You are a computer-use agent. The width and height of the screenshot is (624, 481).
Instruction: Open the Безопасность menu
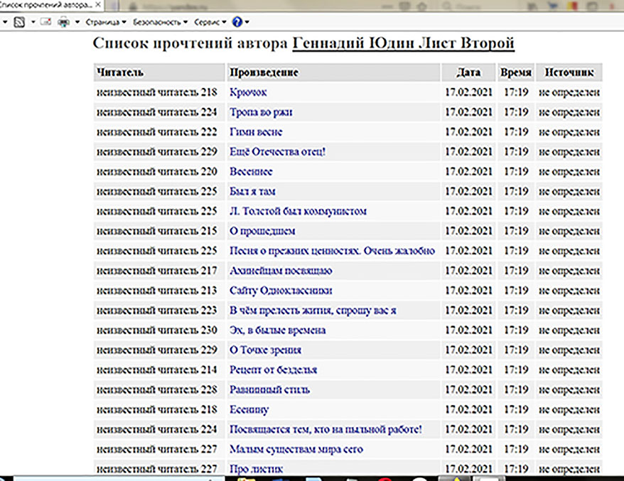point(160,22)
